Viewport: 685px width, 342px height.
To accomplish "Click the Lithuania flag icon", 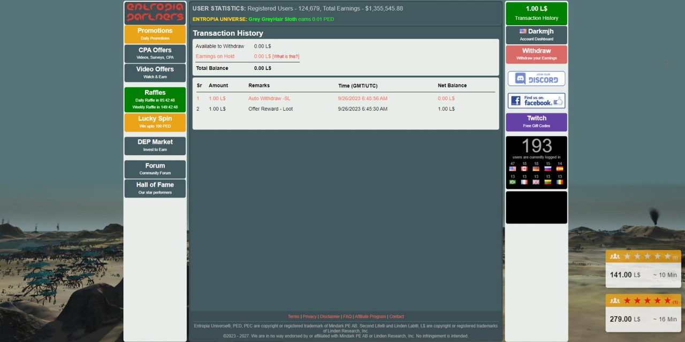I will pos(548,182).
